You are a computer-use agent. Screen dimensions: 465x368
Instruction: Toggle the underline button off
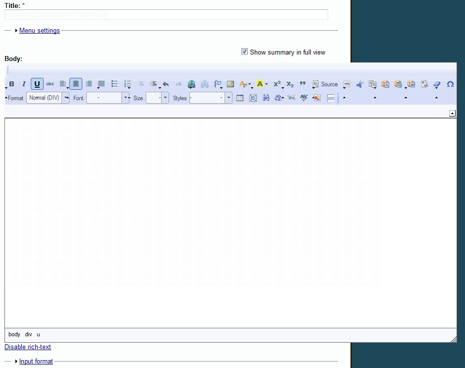point(37,84)
